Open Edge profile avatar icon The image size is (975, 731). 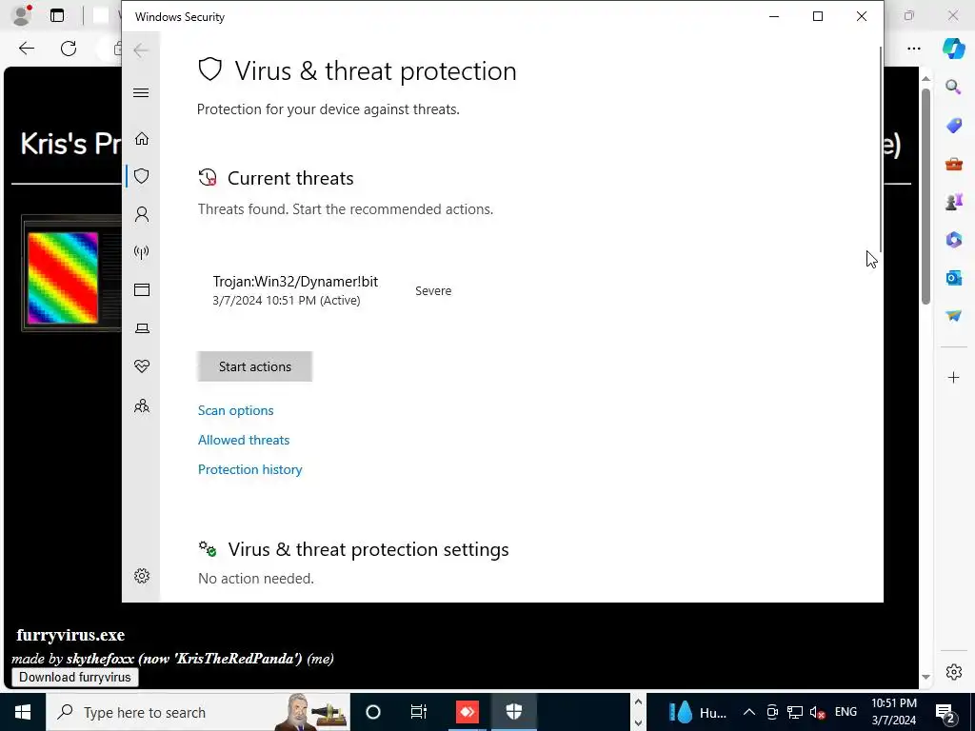click(22, 15)
